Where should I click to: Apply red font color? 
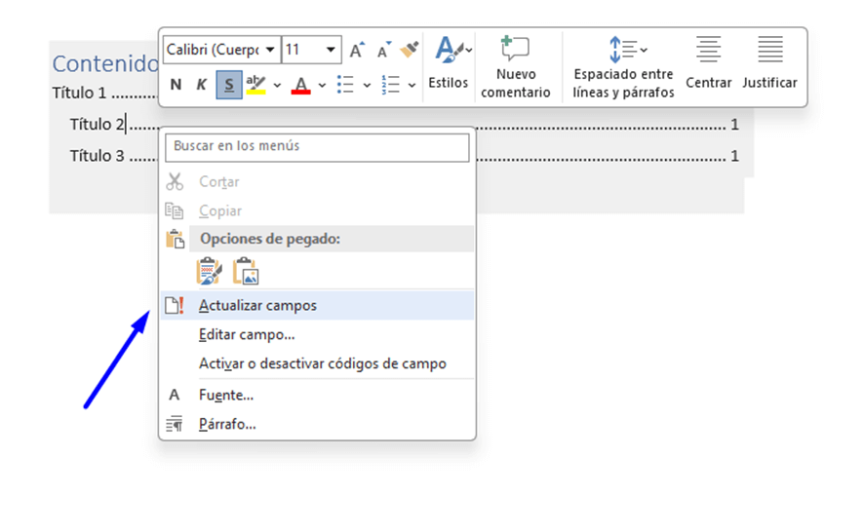(x=301, y=85)
